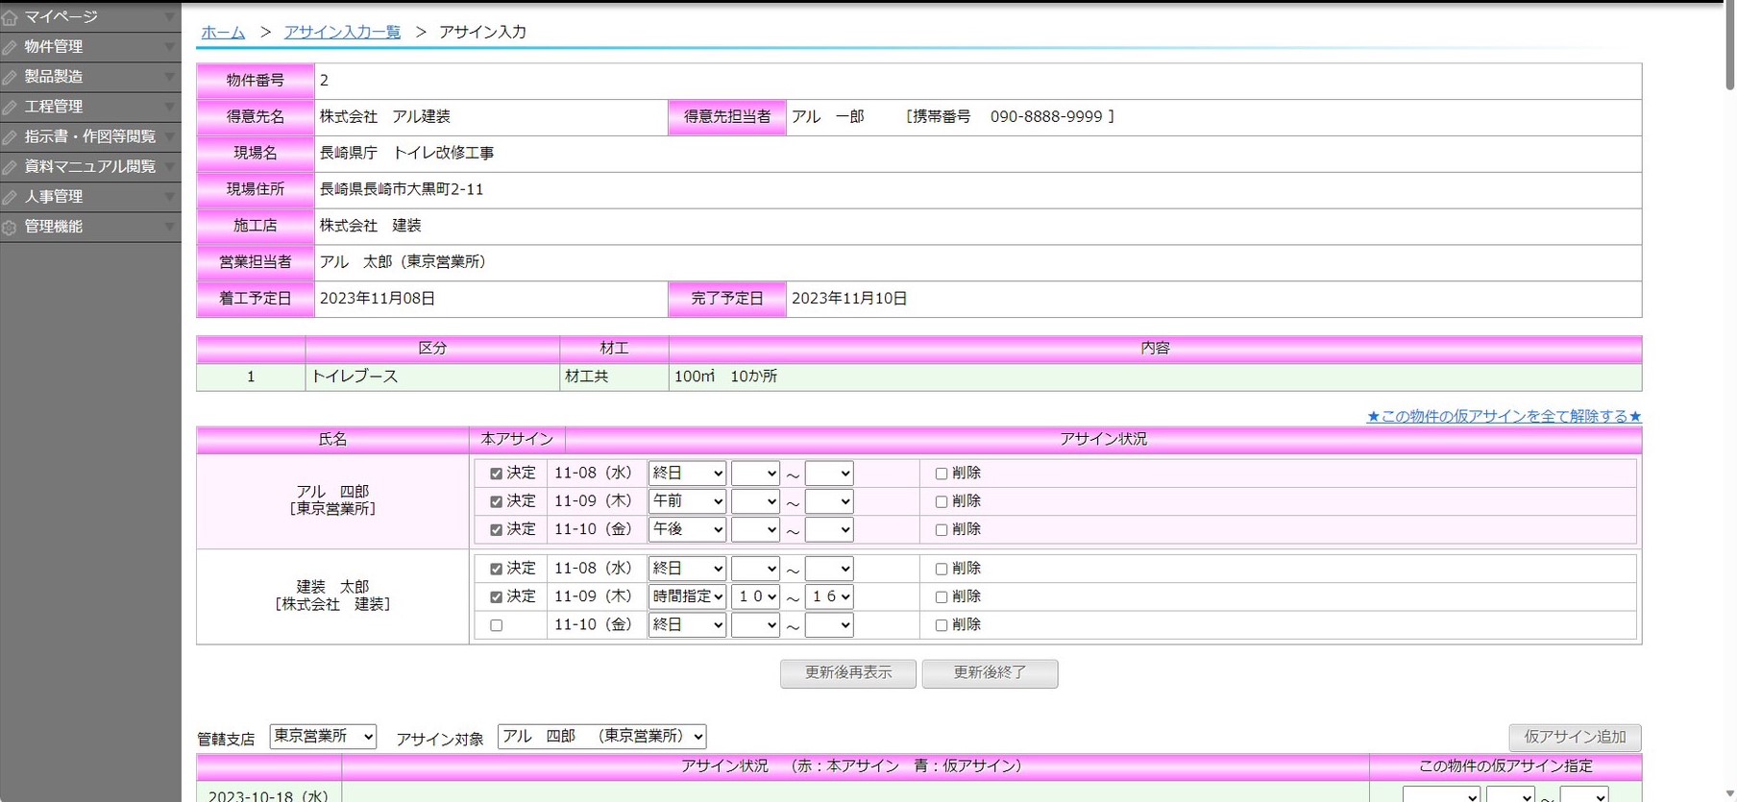
Task: Open end hour 16 dropdown
Action: click(x=829, y=595)
